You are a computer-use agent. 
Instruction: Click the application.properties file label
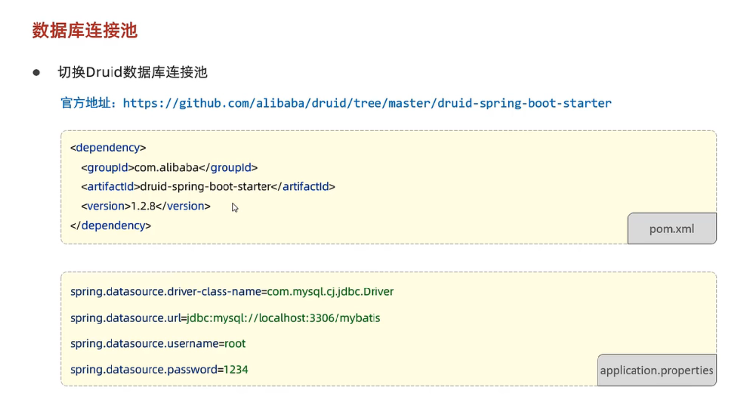[x=657, y=370]
